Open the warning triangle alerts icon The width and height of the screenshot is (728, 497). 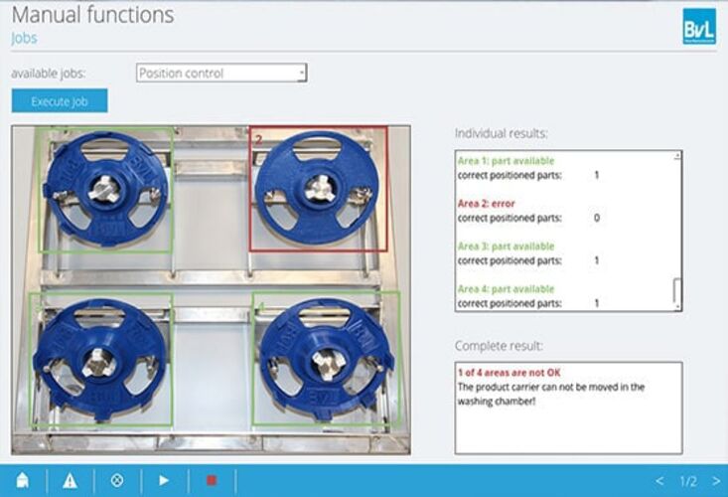pyautogui.click(x=70, y=480)
